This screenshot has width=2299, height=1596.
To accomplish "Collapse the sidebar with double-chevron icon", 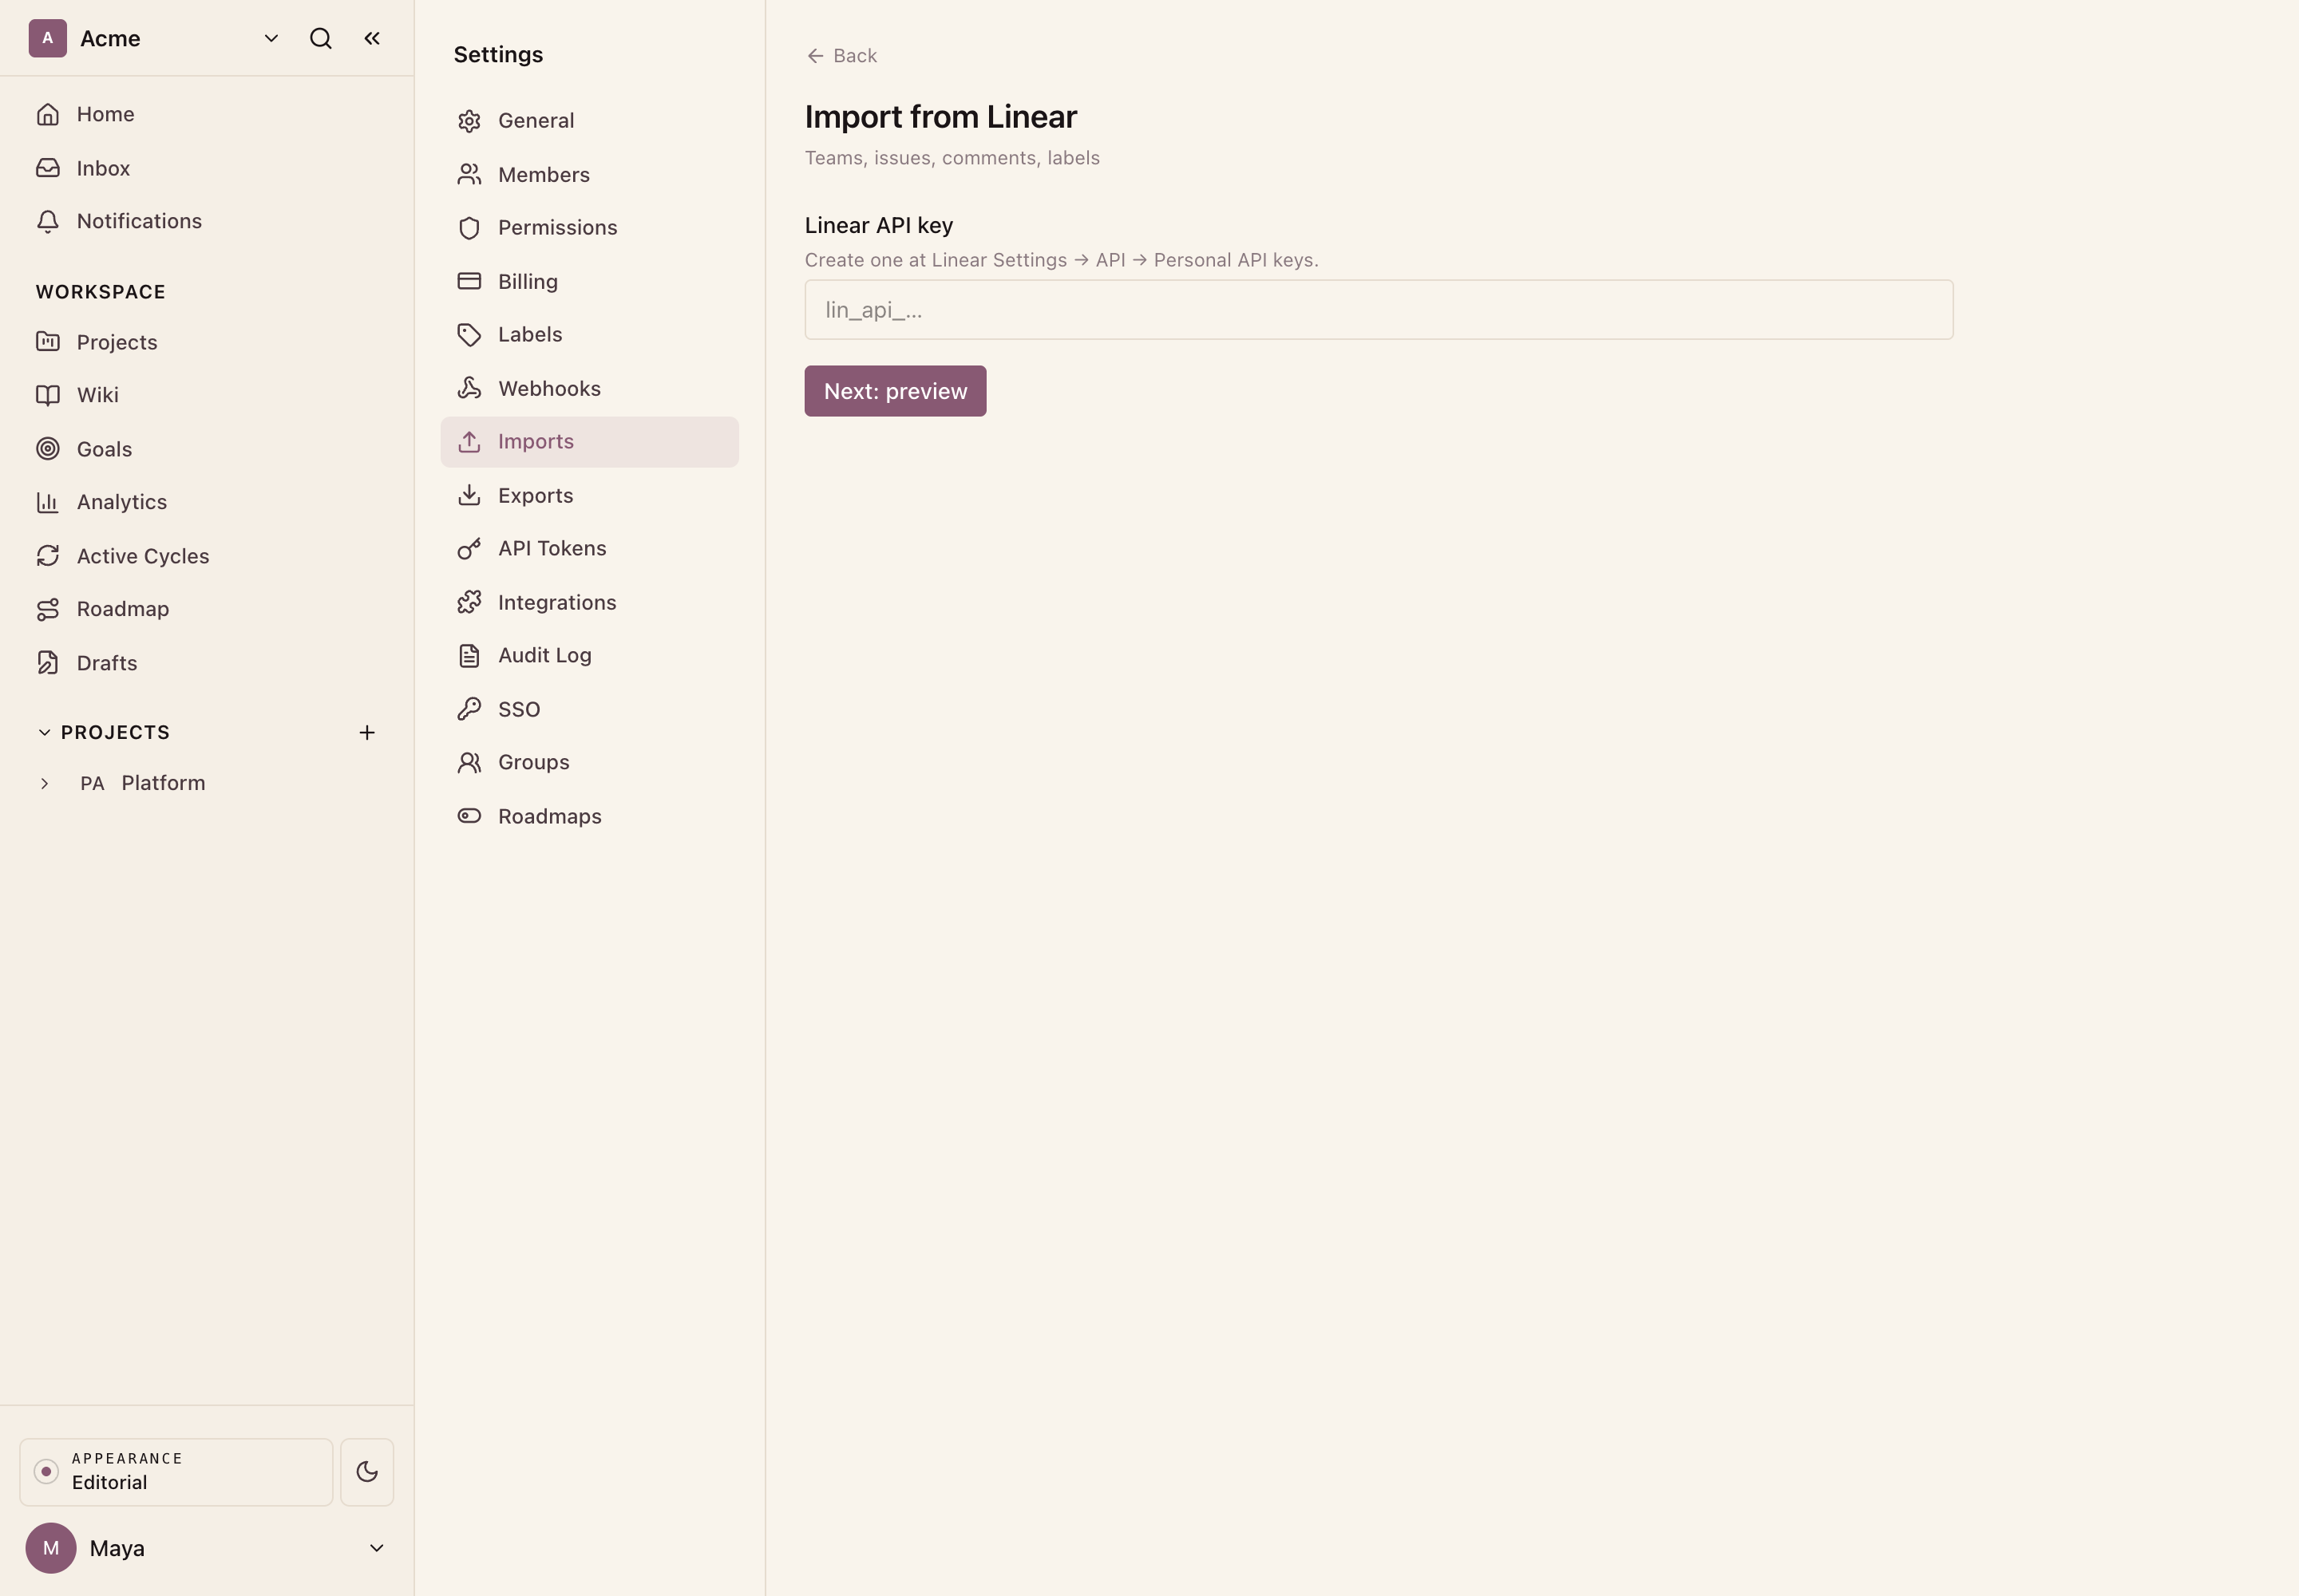I will [x=372, y=38].
